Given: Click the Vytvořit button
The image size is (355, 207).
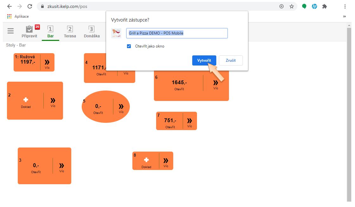Looking at the screenshot, I should point(204,60).
